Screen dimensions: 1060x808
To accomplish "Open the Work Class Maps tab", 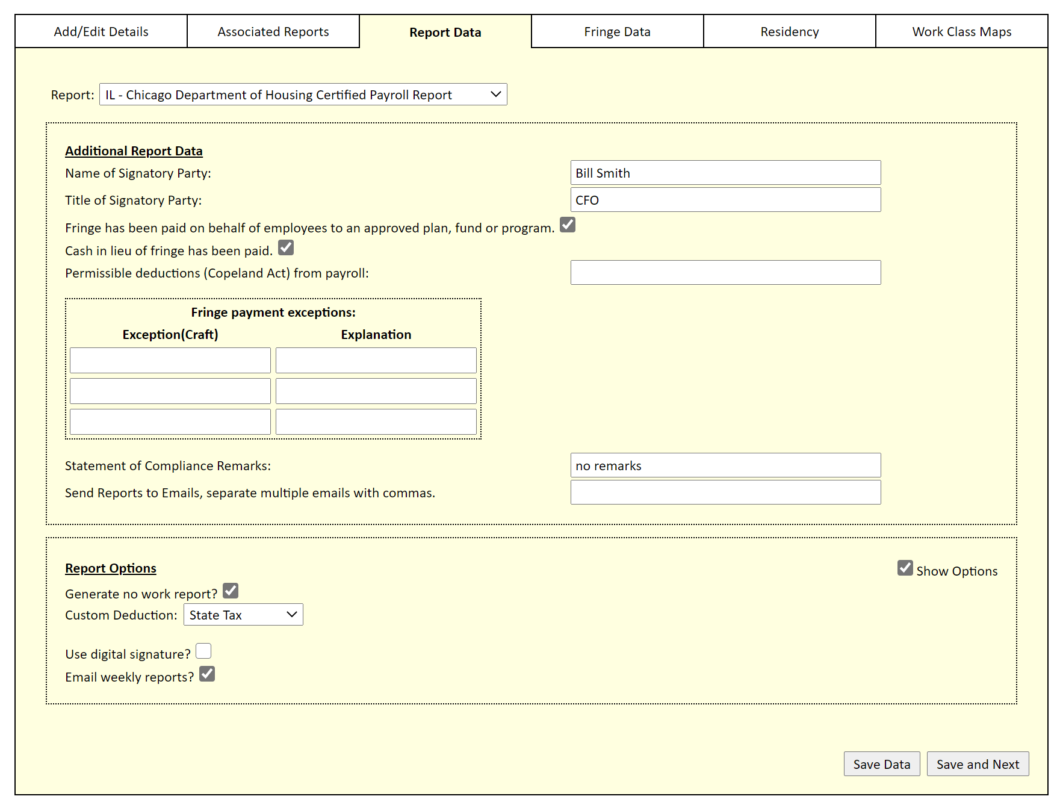I will (961, 31).
